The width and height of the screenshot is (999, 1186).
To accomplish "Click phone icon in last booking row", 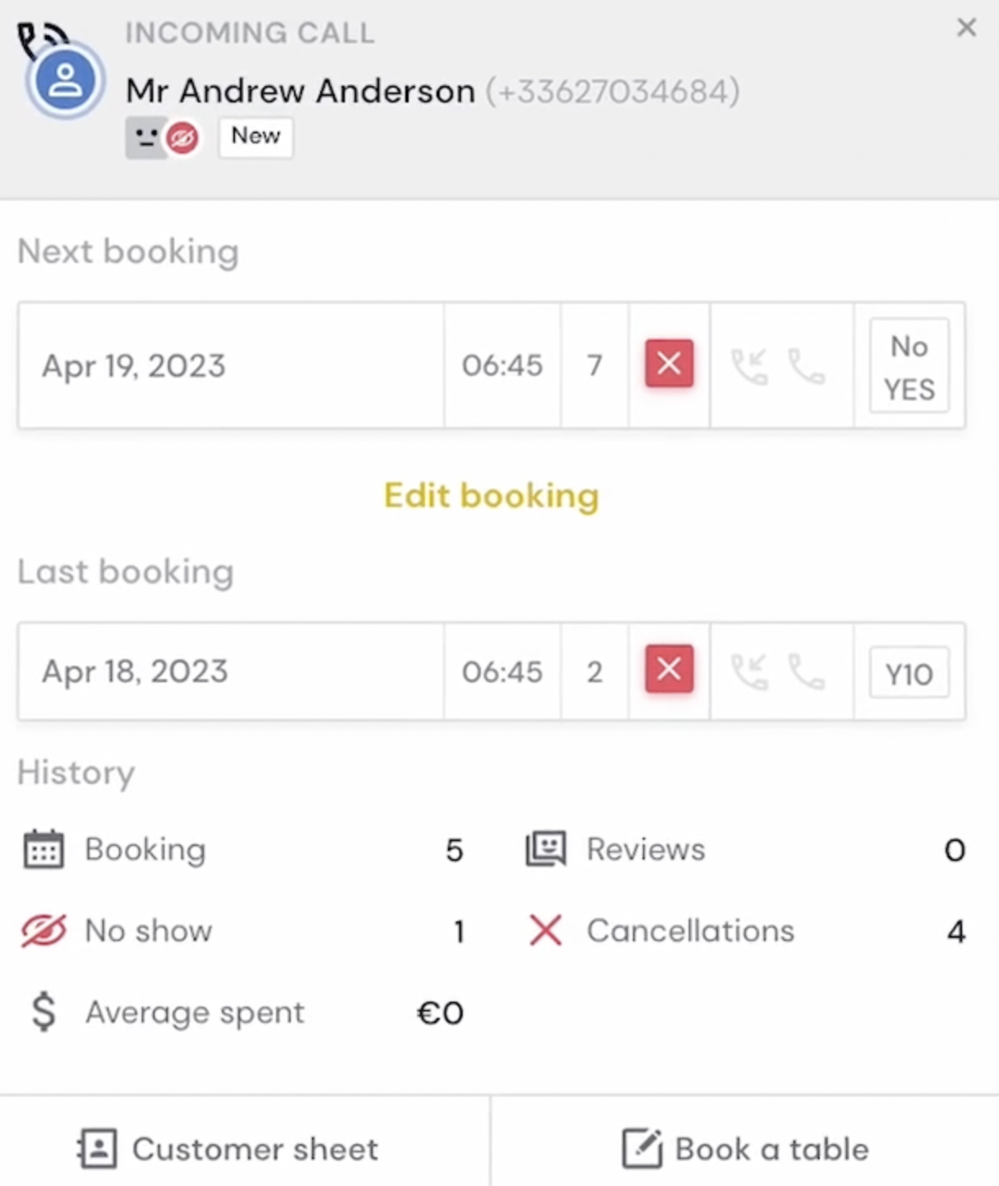I will click(807, 672).
